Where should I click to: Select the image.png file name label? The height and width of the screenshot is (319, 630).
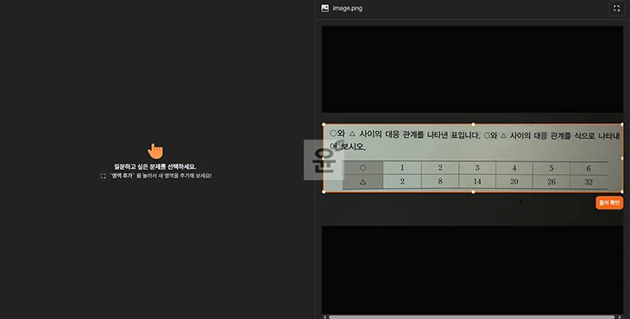click(x=348, y=8)
